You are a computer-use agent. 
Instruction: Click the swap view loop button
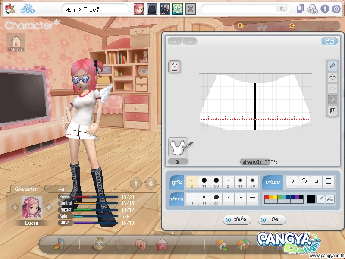click(x=329, y=41)
